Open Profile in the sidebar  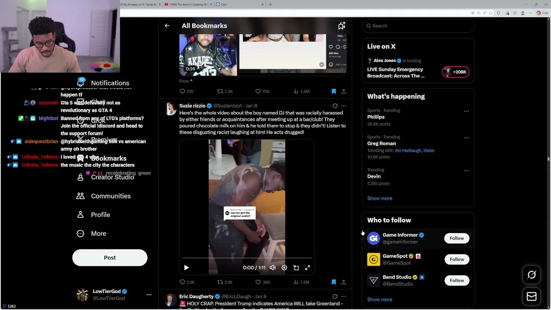point(93,214)
